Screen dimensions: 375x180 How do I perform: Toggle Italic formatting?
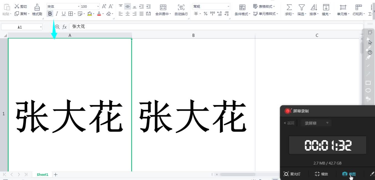(57, 14)
